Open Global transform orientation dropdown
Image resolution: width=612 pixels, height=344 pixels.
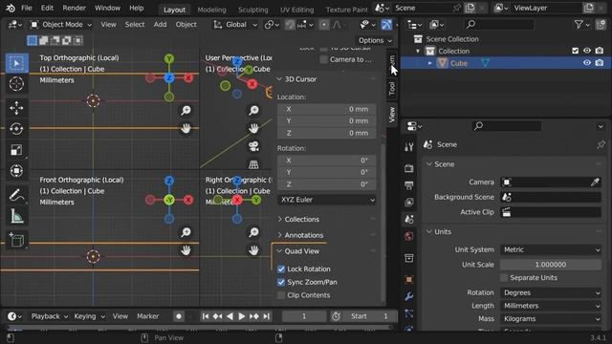[235, 25]
